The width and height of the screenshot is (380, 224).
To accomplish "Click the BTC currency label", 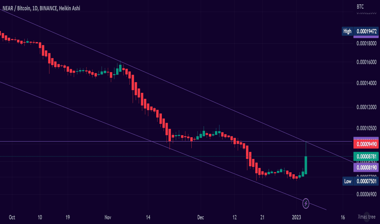I will (x=360, y=7).
